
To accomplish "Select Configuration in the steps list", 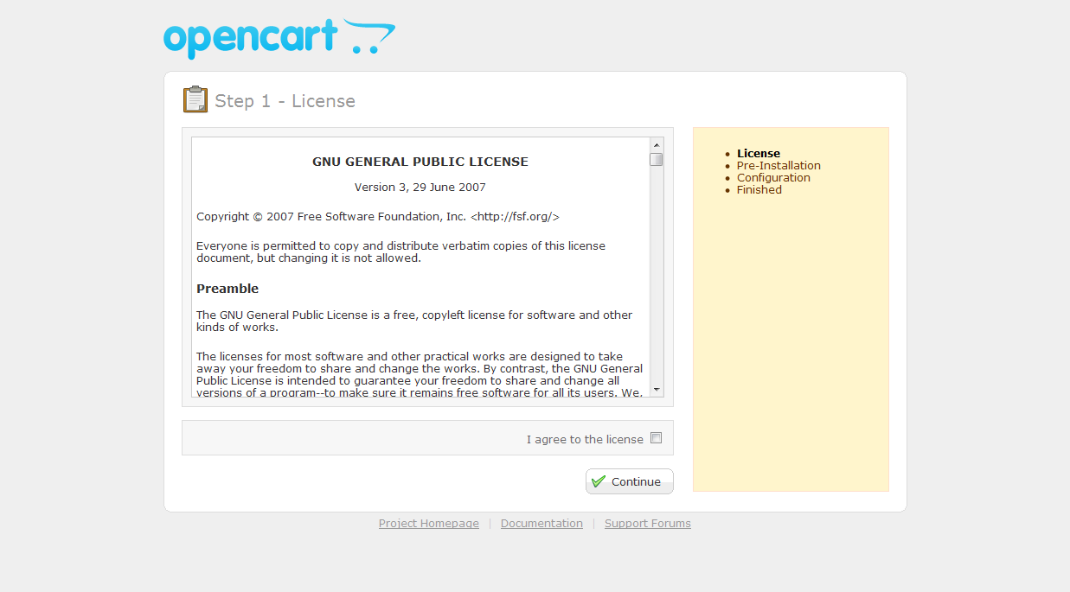I will pos(773,178).
